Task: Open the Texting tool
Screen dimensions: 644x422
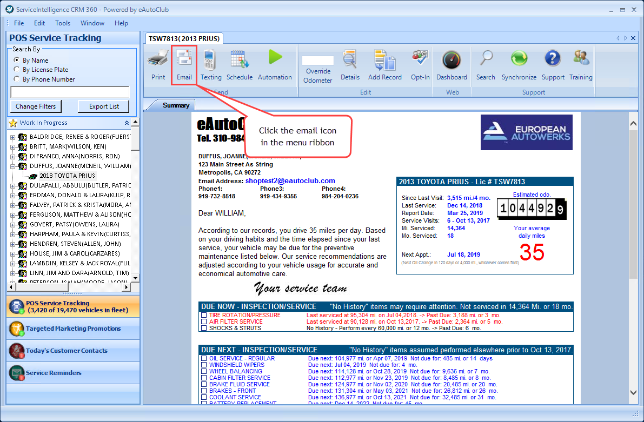Action: tap(211, 65)
